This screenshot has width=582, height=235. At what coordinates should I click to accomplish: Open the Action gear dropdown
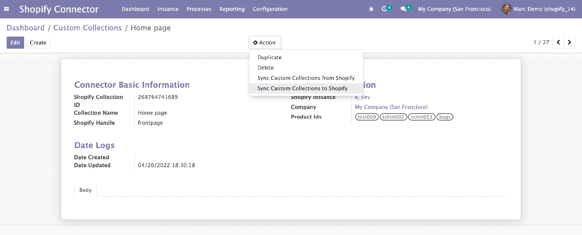point(265,42)
